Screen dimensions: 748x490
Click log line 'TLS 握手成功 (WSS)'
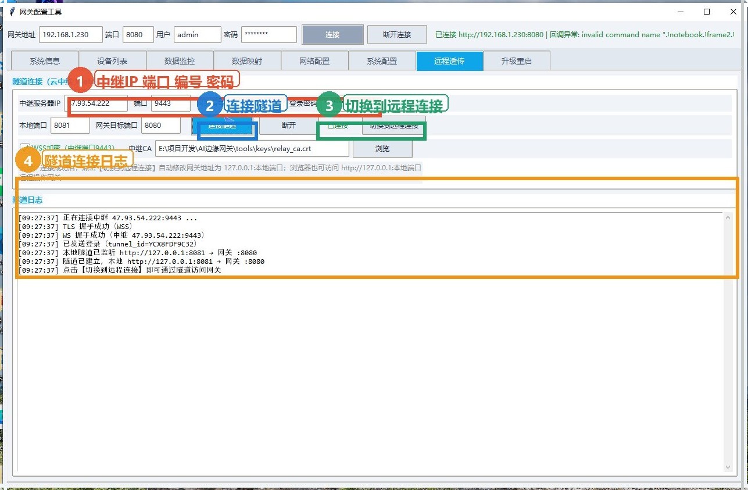[x=75, y=227]
